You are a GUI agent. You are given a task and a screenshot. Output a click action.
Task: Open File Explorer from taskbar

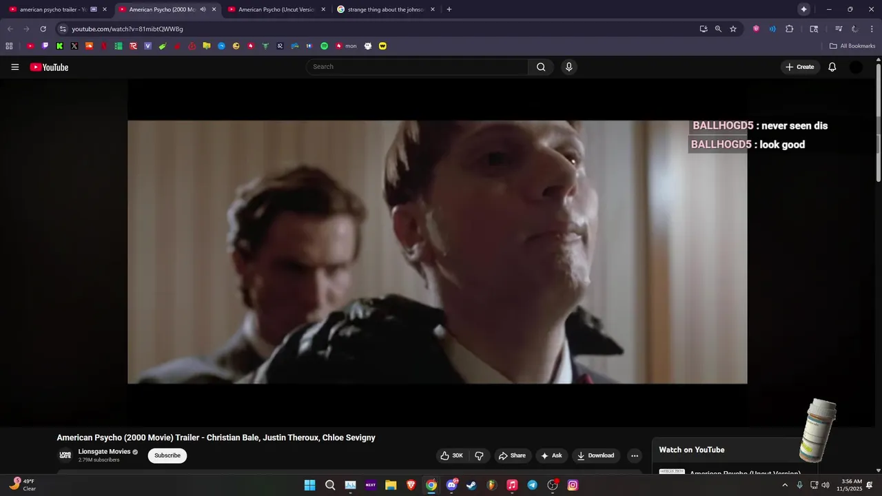(x=391, y=485)
